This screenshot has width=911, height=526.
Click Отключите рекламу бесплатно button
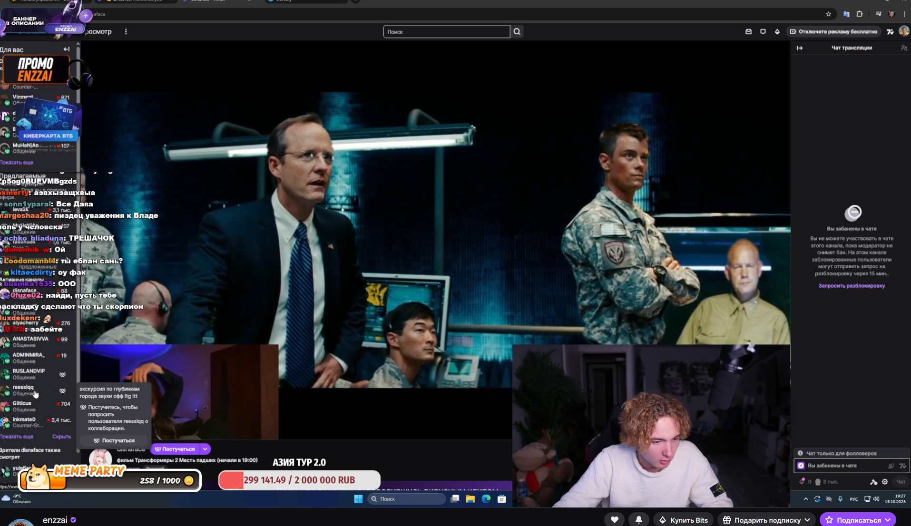point(833,32)
